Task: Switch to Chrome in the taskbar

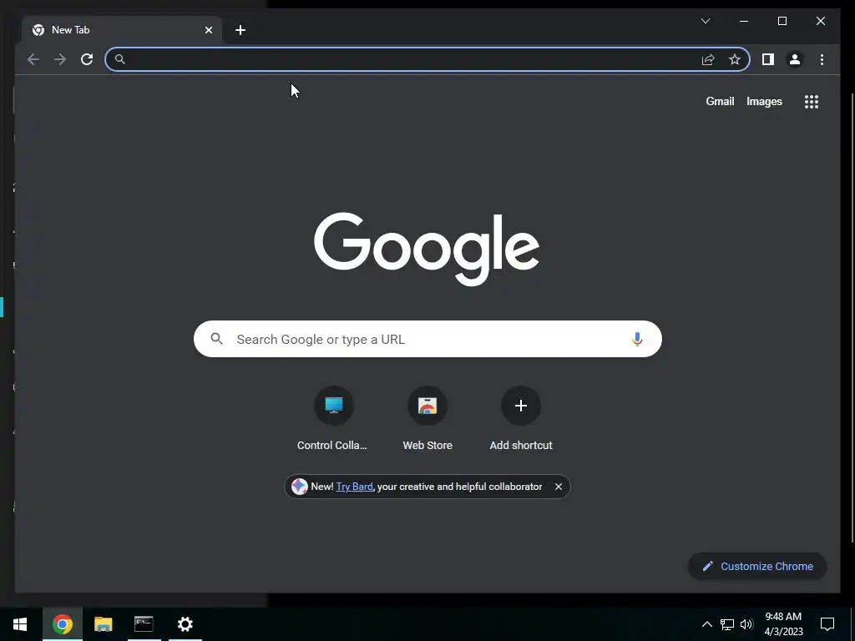Action: (x=62, y=624)
